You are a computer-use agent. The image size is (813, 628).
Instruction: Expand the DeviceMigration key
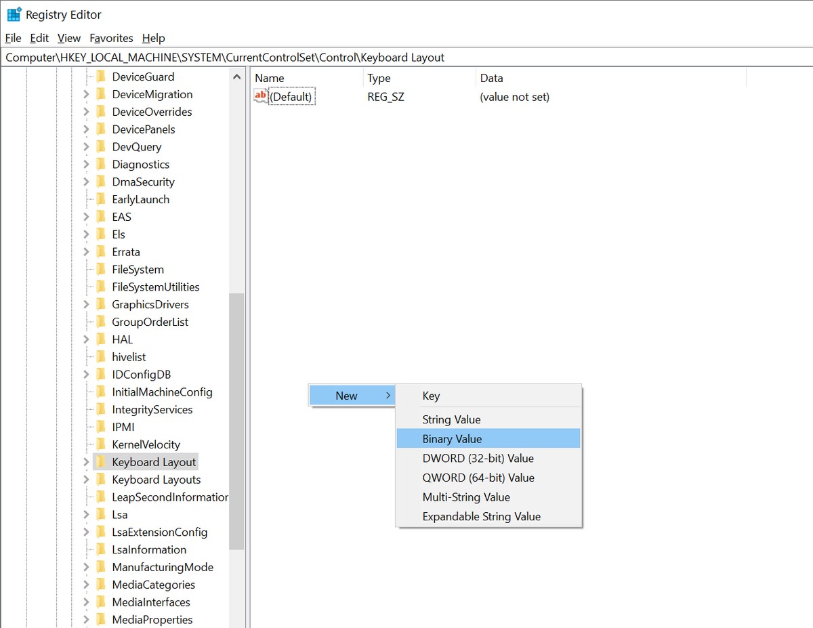coord(86,94)
